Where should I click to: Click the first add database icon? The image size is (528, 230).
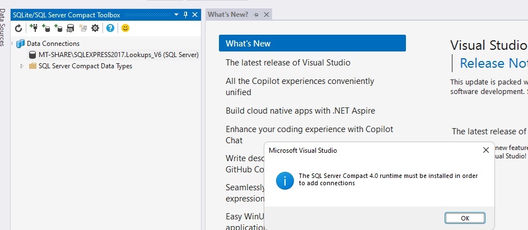tap(46, 28)
